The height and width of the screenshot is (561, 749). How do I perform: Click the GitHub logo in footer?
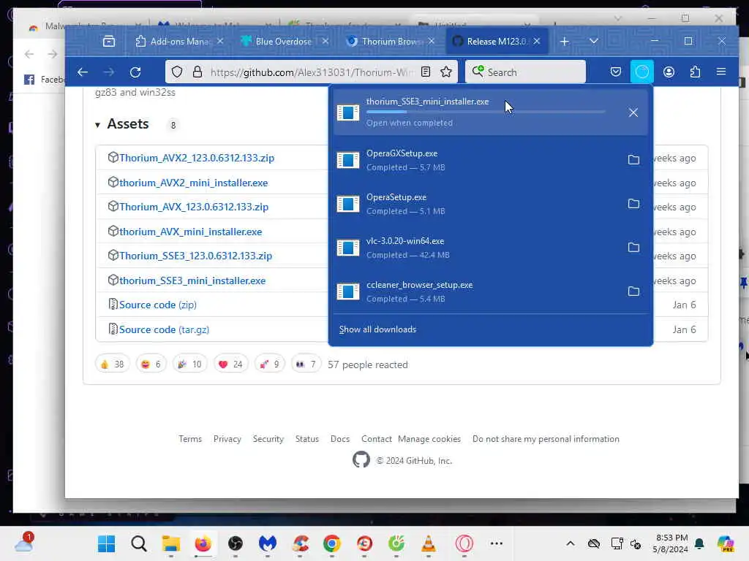361,460
